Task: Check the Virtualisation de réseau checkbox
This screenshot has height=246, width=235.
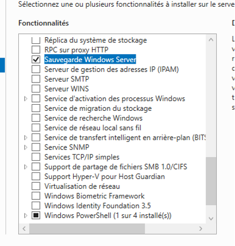Action: pos(36,186)
